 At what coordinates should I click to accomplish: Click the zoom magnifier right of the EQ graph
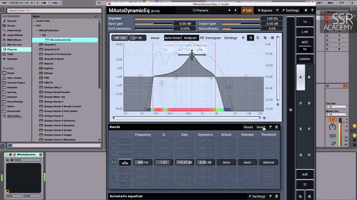[x=278, y=104]
